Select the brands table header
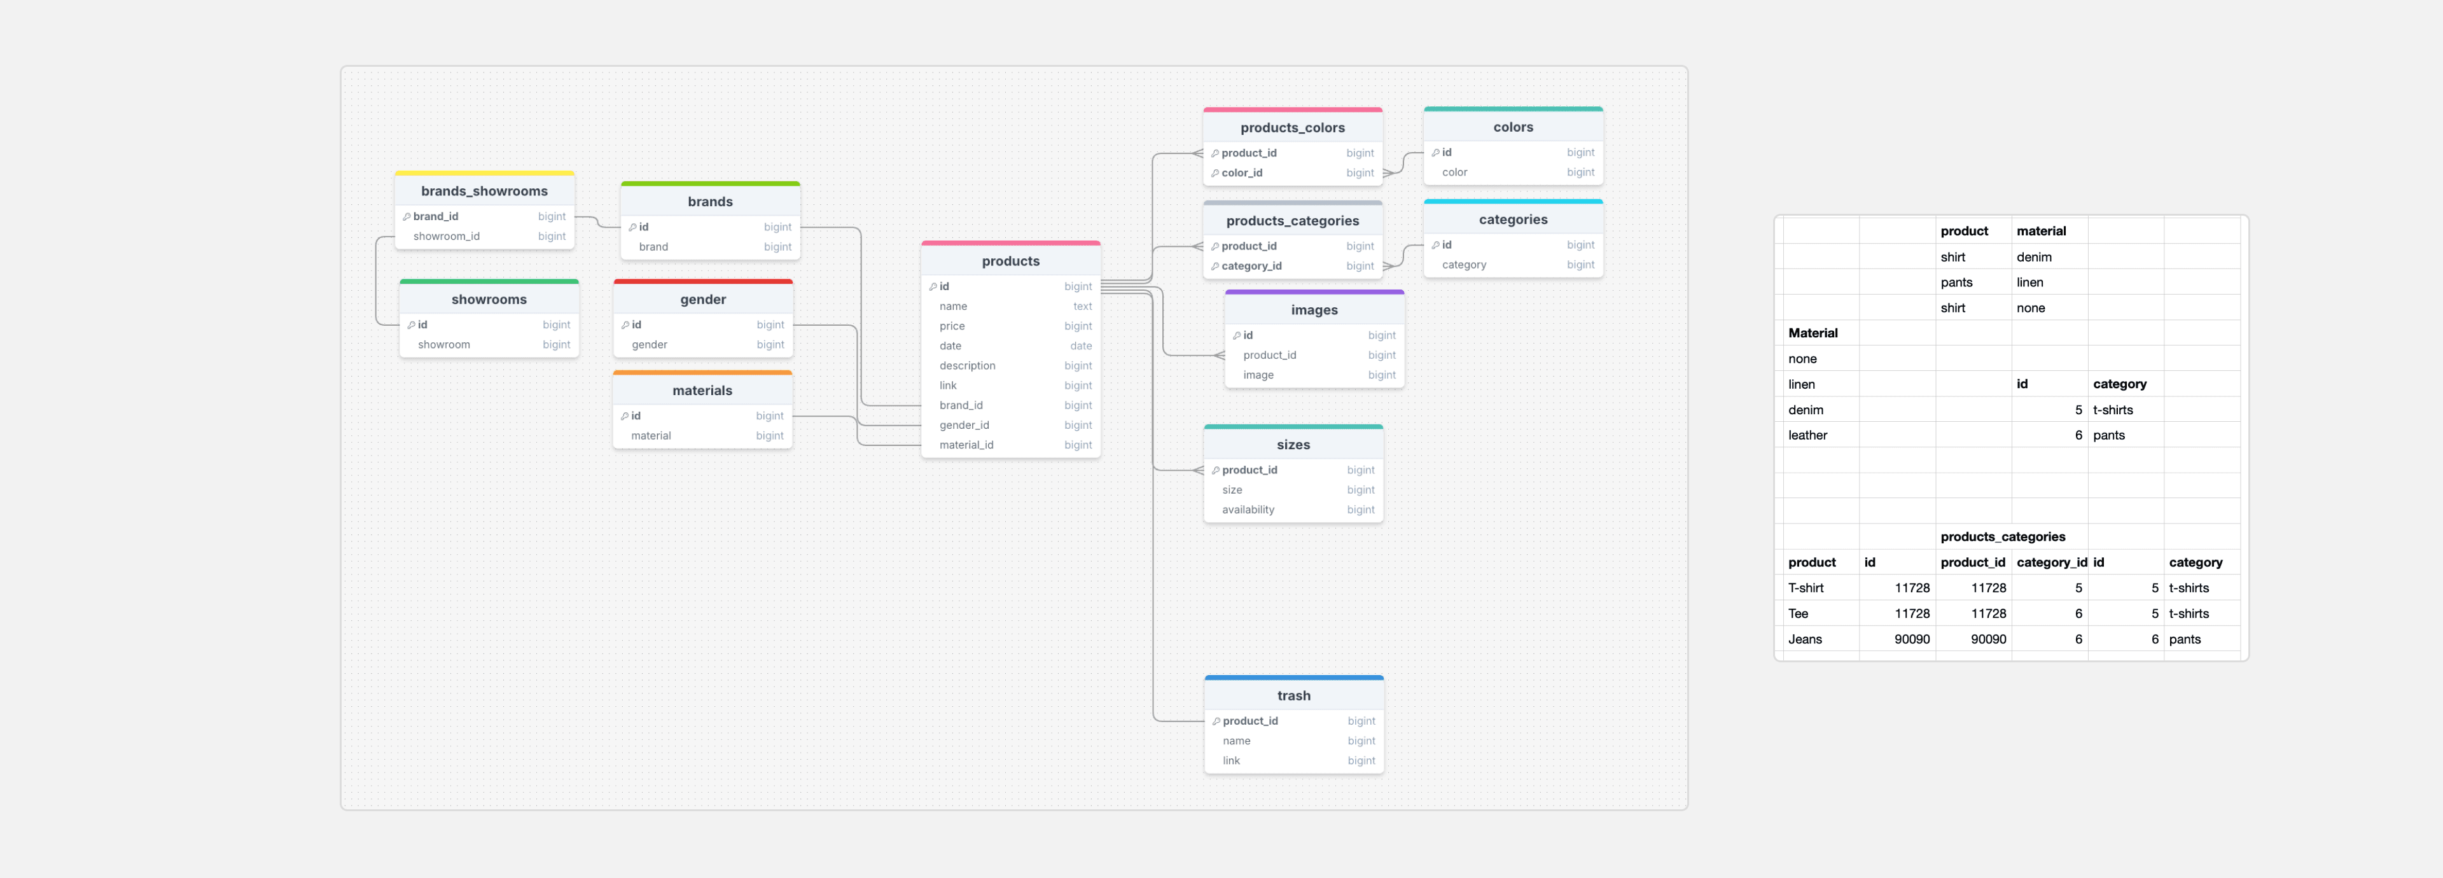The height and width of the screenshot is (878, 2443). coord(711,202)
